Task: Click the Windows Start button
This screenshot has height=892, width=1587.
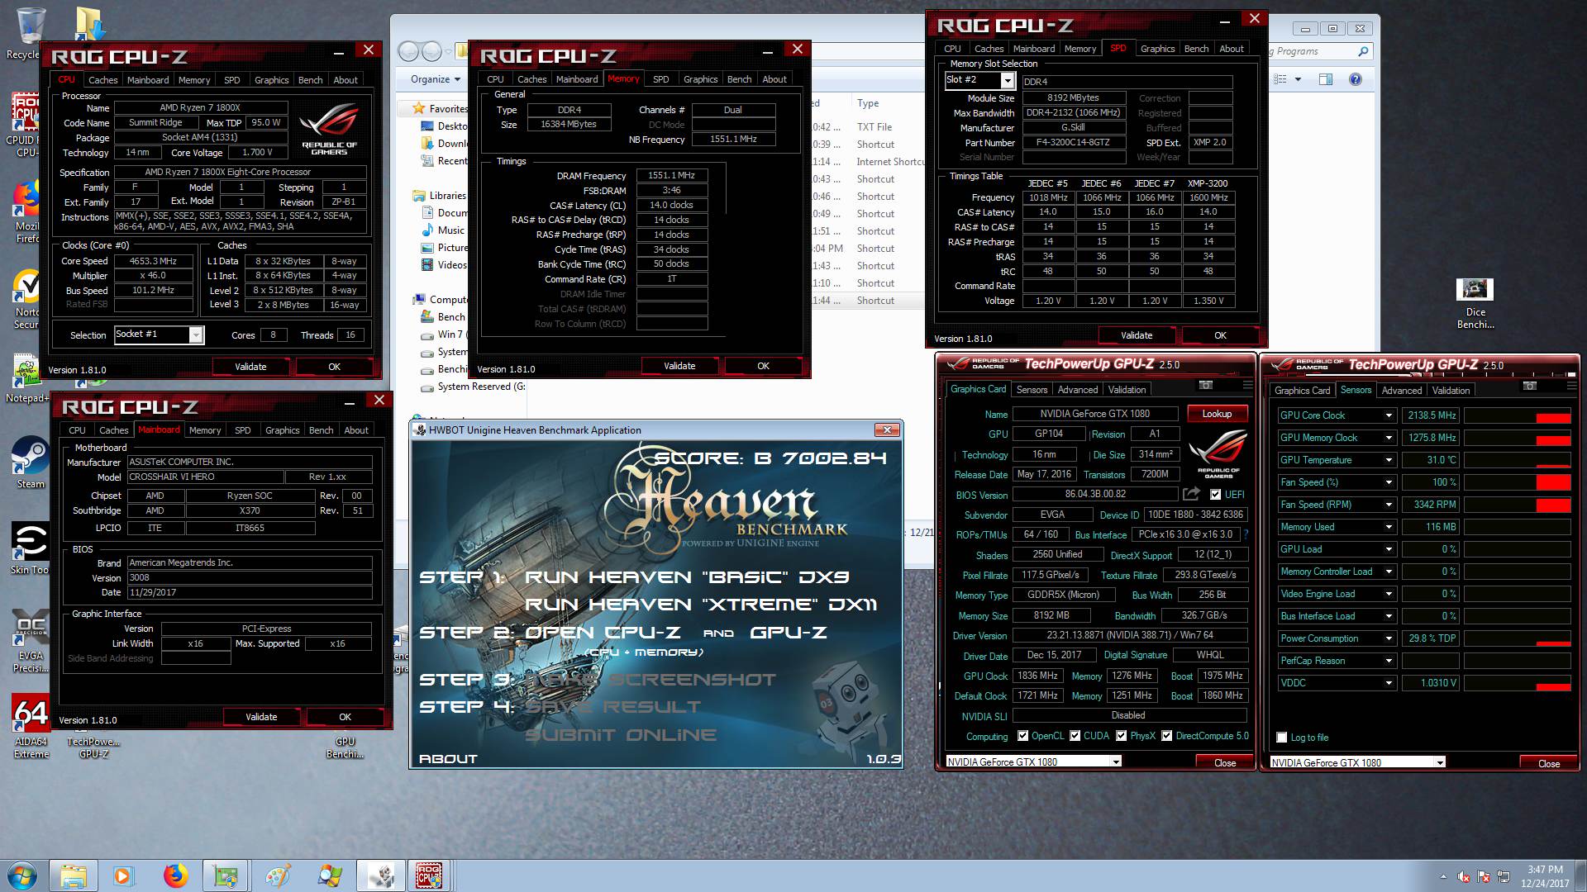Action: (22, 875)
